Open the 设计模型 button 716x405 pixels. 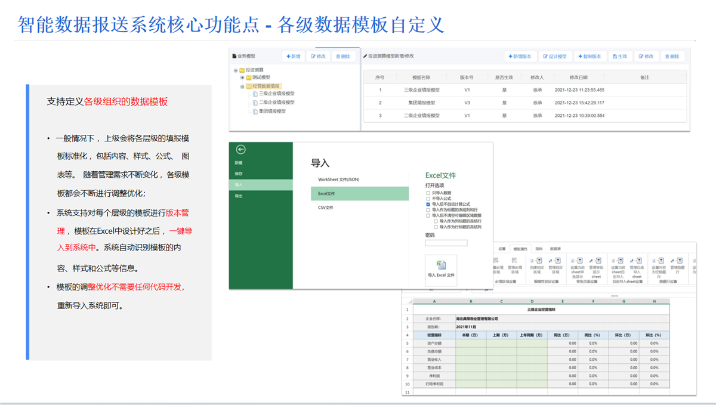[555, 56]
